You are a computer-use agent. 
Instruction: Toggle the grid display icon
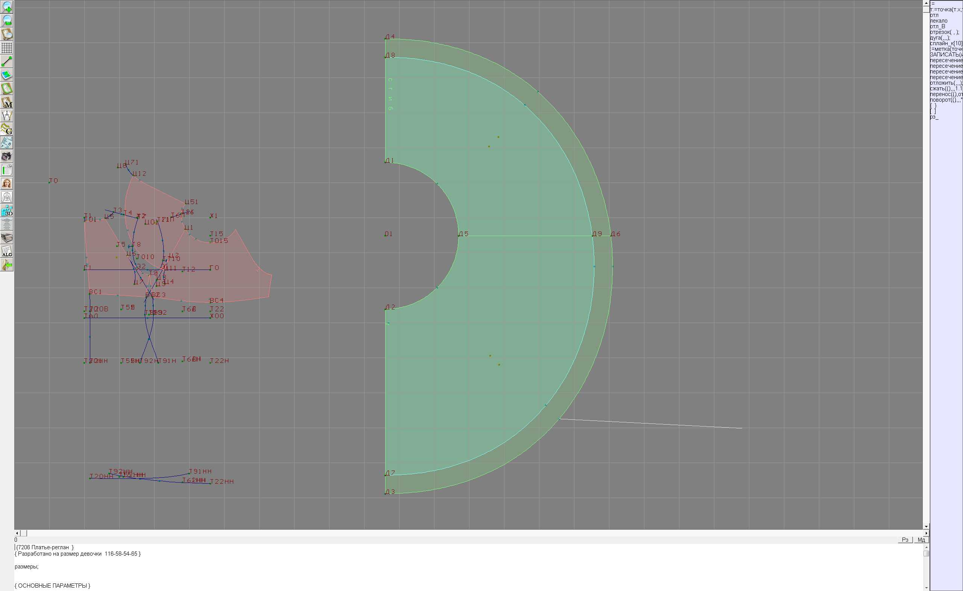click(x=7, y=48)
